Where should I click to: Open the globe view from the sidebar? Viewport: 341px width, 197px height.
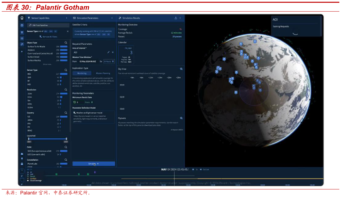pyautogui.click(x=22, y=25)
